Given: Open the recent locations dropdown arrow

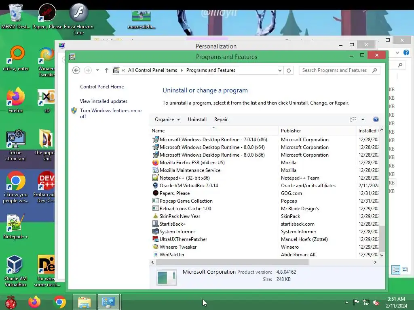Looking at the screenshot, I should tap(98, 70).
